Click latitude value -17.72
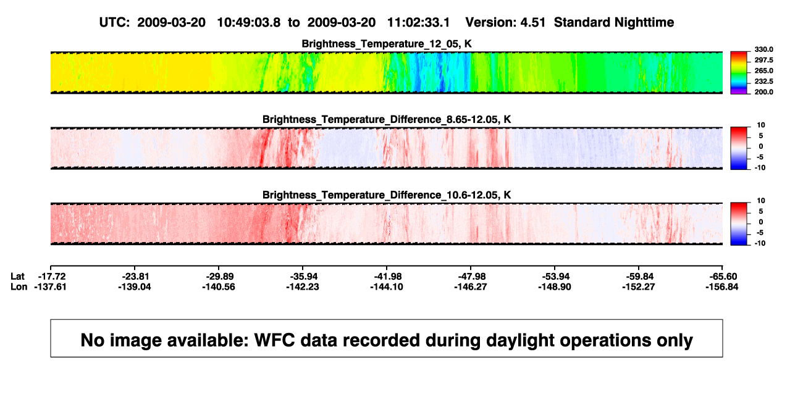Screen dimensions: 803x412 51,276
